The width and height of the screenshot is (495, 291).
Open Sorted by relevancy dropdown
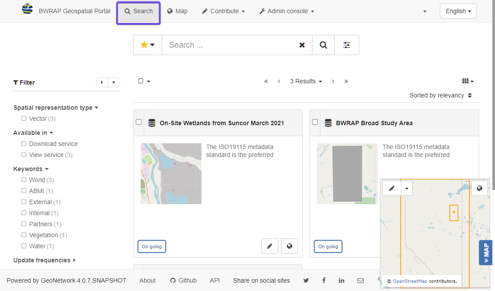(x=440, y=95)
